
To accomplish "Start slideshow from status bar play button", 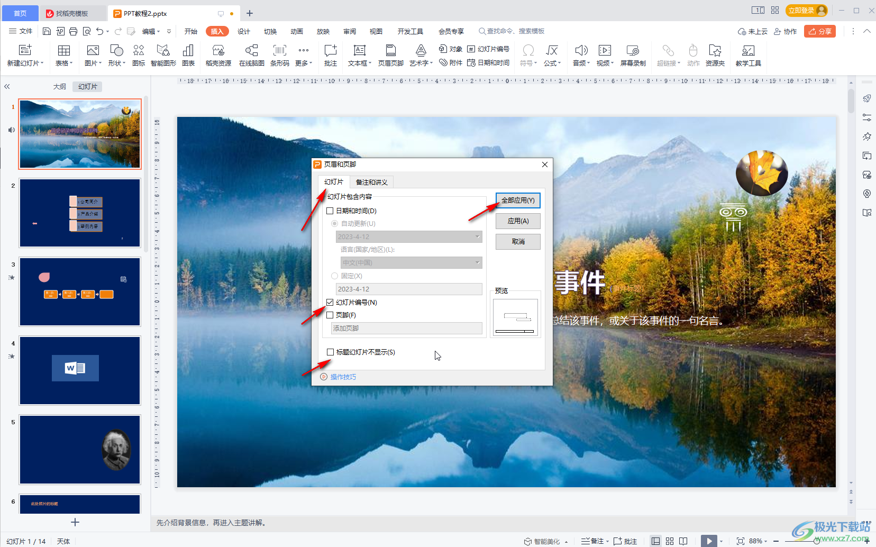I will (x=709, y=541).
